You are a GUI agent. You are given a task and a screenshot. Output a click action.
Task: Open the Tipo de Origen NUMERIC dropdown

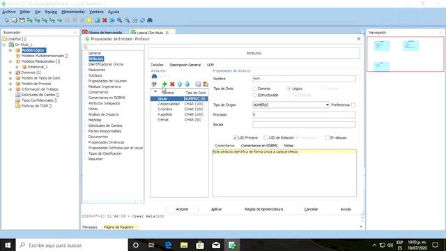coord(327,105)
